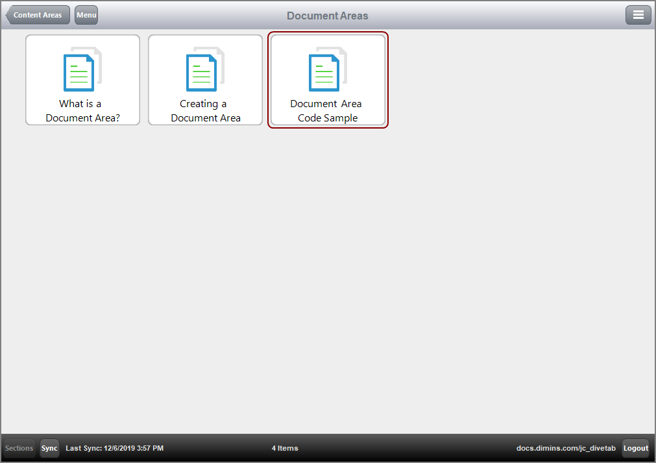This screenshot has height=463, width=656.
Task: Click document icon on "What is a Document Area?" tile
Action: click(80, 71)
